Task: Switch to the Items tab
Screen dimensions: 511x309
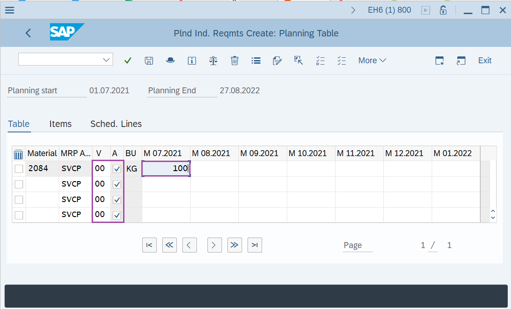Action: pos(60,124)
